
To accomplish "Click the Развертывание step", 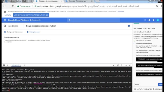I will click(x=33, y=32).
